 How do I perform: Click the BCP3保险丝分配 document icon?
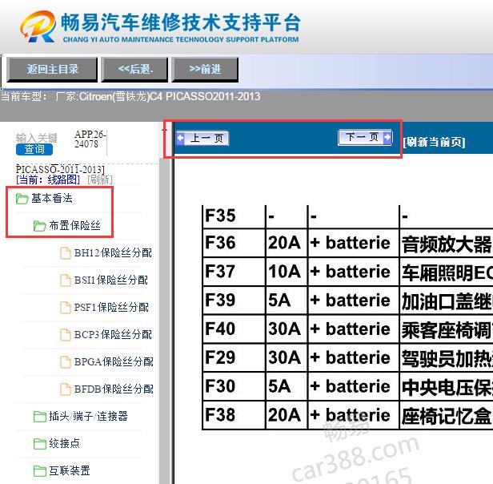[x=66, y=335]
